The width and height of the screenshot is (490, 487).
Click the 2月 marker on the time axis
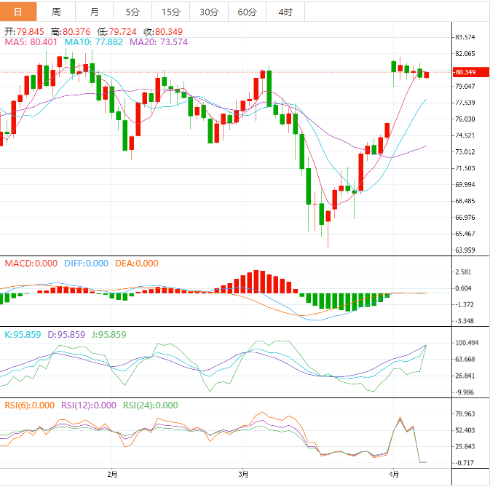(x=112, y=475)
